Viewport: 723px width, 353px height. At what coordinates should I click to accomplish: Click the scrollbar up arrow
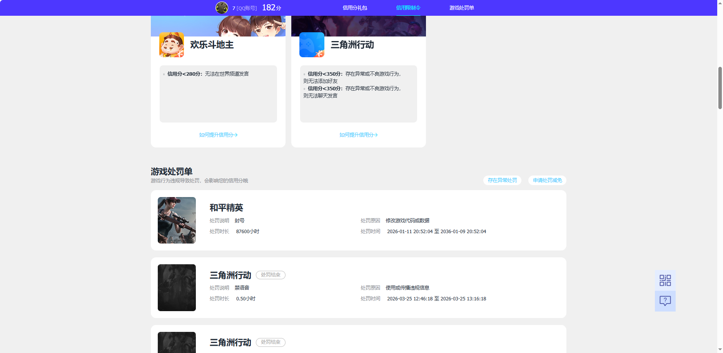point(720,3)
